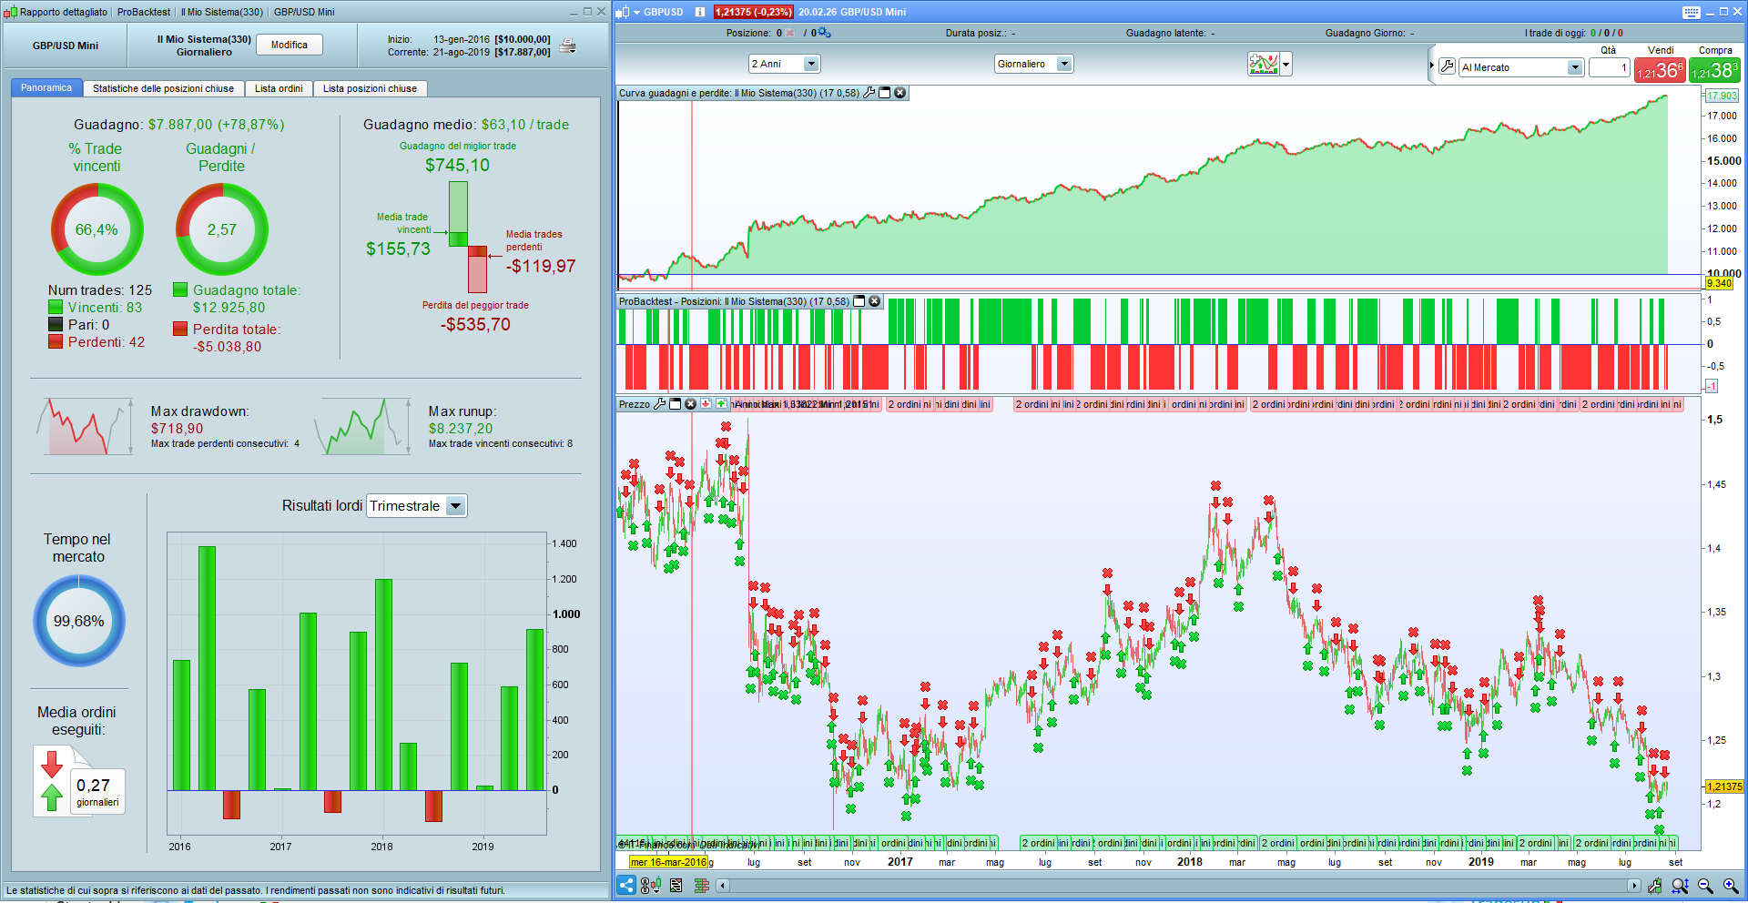Click the green Compra buy price button
Screen dimensions: 1748x903
pyautogui.click(x=1715, y=70)
